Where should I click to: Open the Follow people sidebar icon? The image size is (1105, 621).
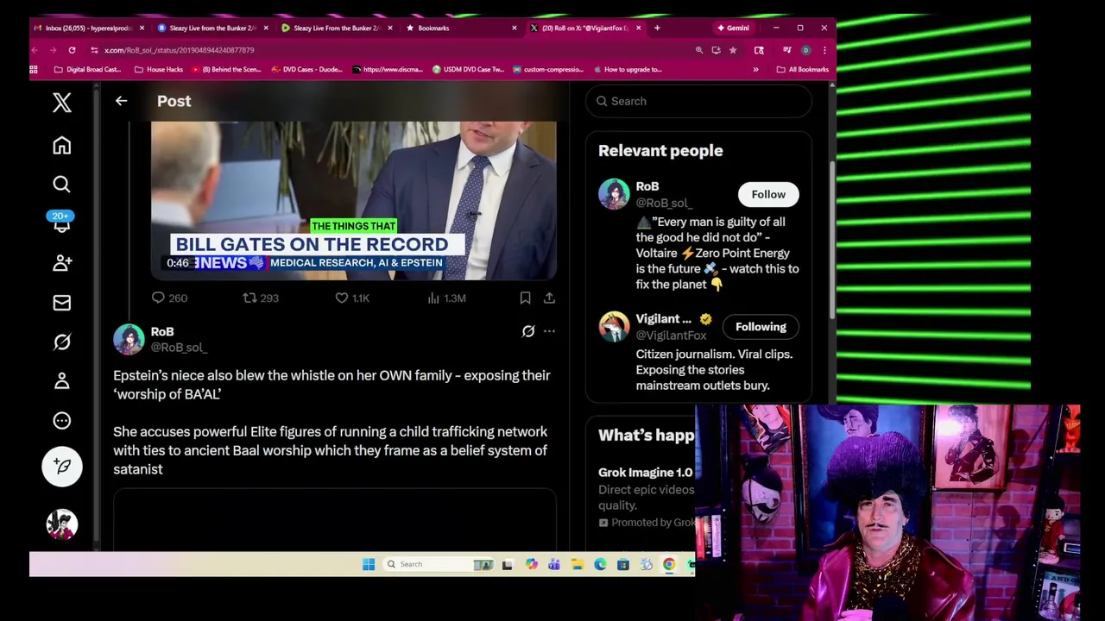61,262
